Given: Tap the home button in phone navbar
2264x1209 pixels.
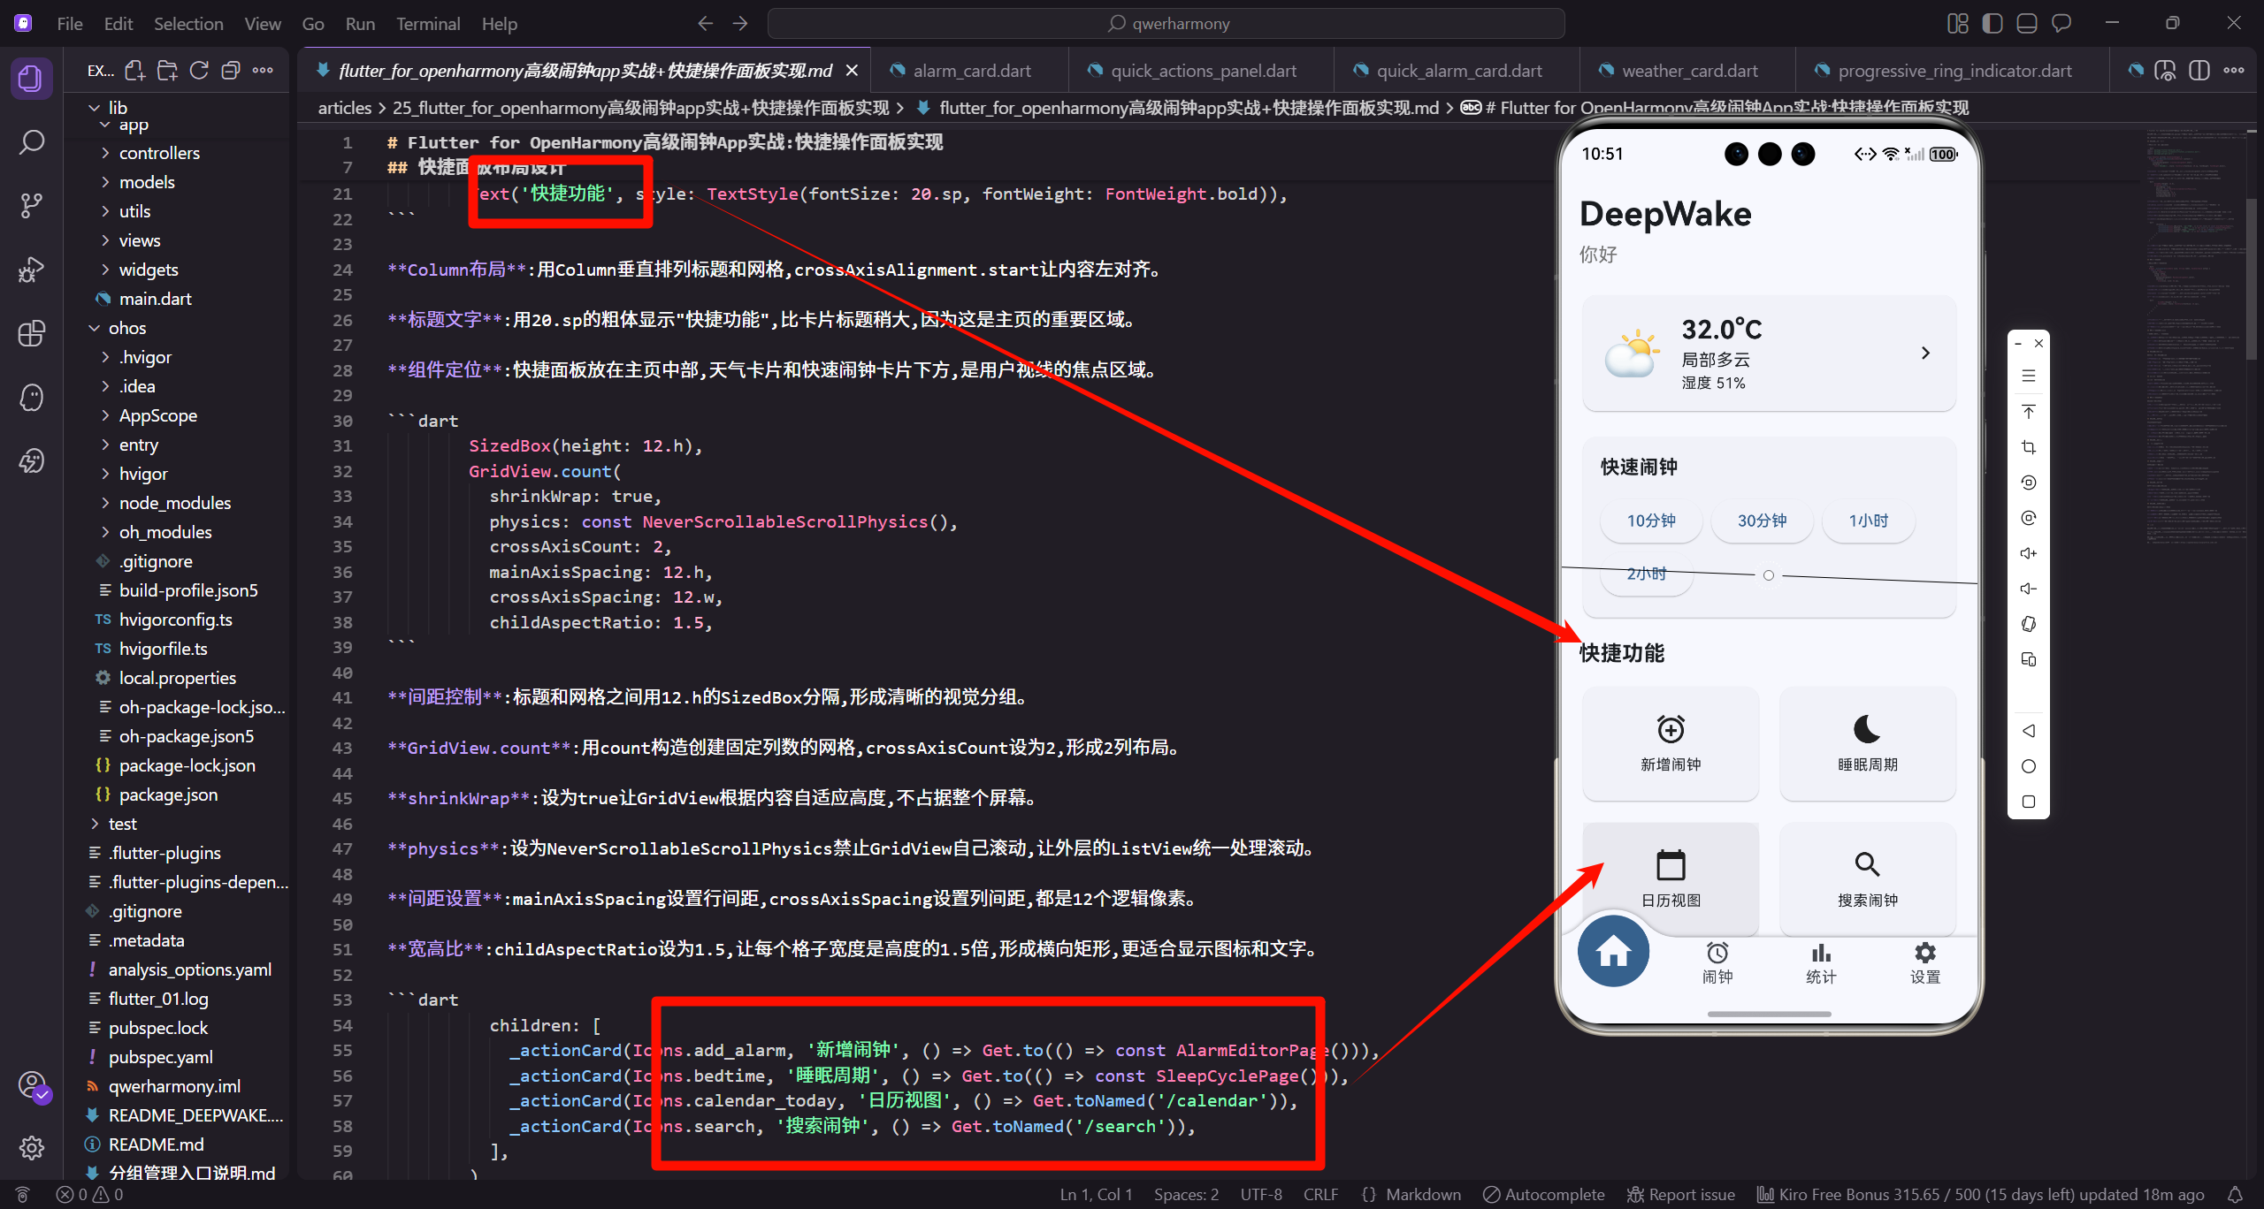Looking at the screenshot, I should [x=1613, y=953].
